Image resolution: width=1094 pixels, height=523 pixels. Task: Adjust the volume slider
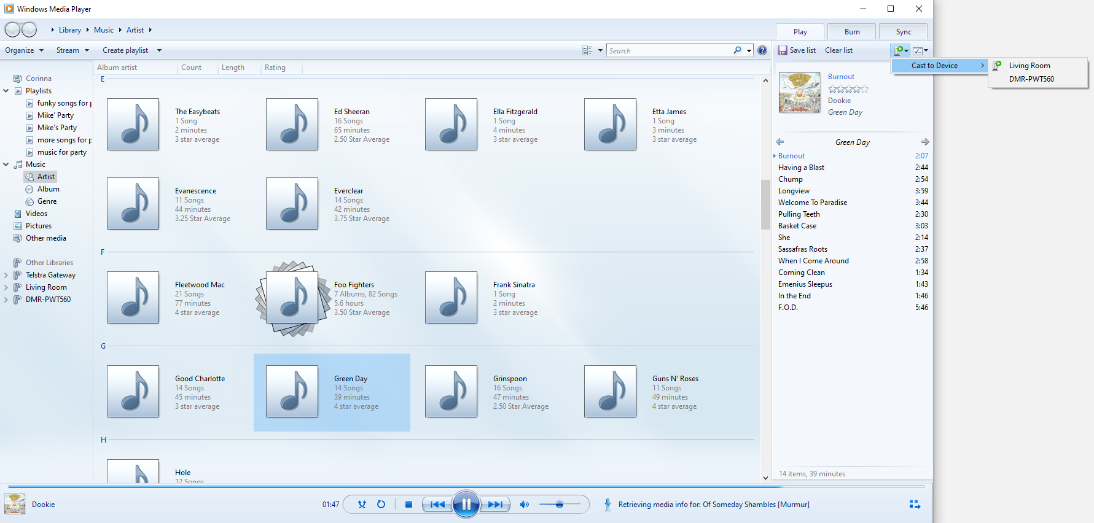[560, 505]
